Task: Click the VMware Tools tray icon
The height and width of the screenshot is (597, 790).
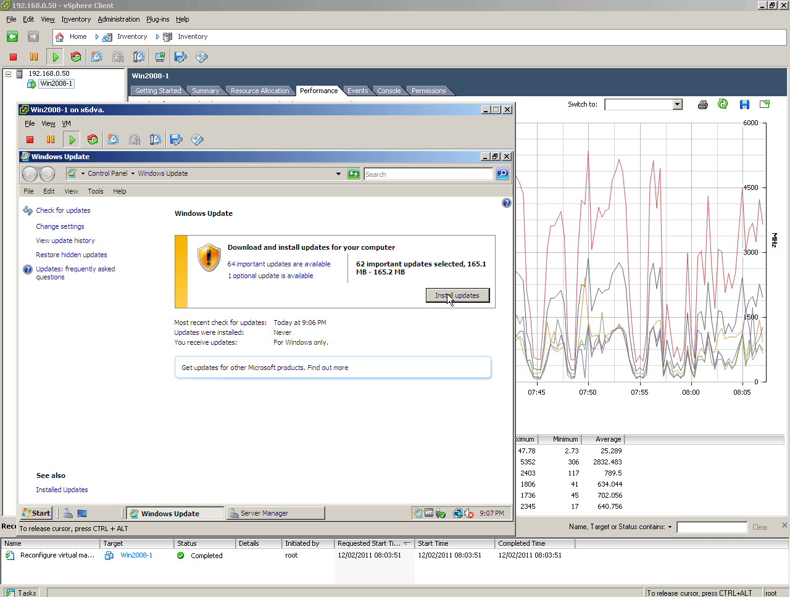Action: (429, 513)
